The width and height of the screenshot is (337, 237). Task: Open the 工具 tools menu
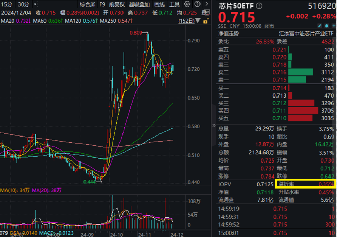click(x=175, y=4)
